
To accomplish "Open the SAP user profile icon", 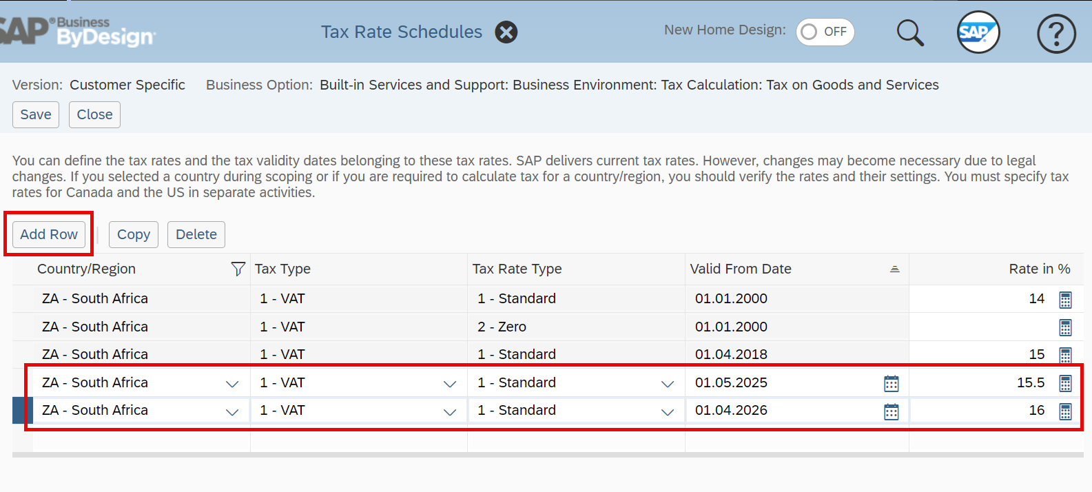I will coord(978,32).
